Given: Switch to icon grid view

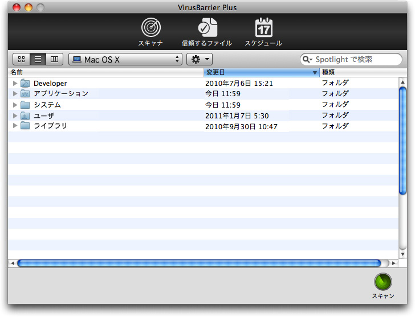Looking at the screenshot, I should (x=22, y=59).
